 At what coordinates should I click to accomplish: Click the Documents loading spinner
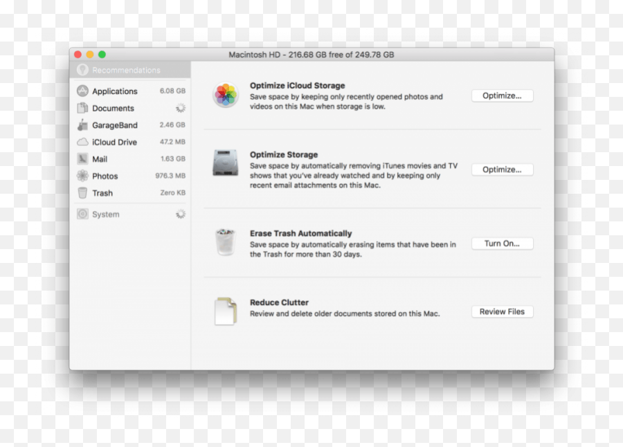coord(181,107)
